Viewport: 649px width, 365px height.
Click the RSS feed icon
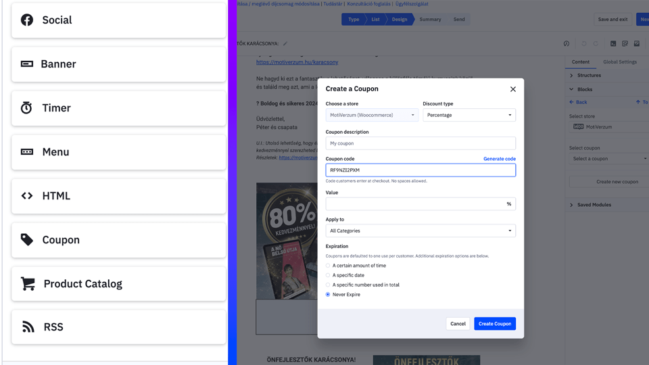pos(28,327)
